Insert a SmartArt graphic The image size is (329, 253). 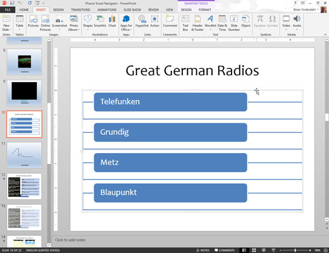[100, 22]
